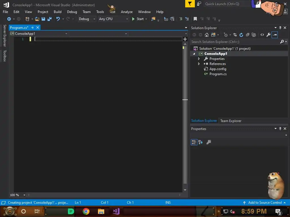Open the Build menu

(57, 12)
